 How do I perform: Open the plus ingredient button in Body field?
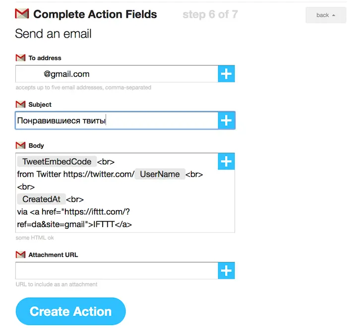pos(226,161)
